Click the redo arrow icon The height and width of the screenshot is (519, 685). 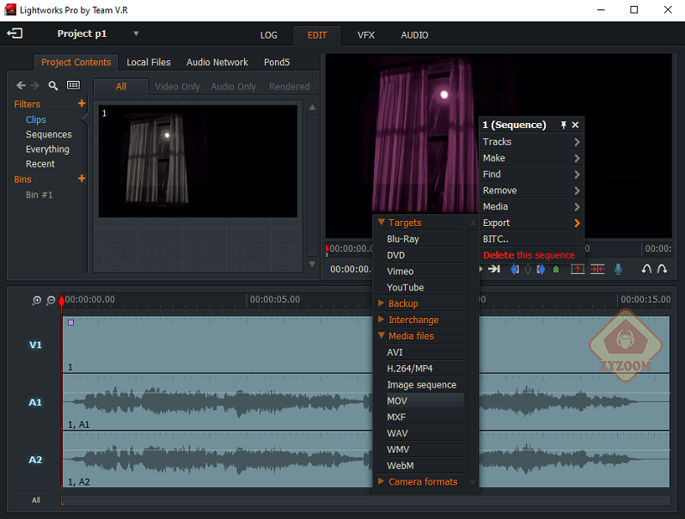point(663,269)
